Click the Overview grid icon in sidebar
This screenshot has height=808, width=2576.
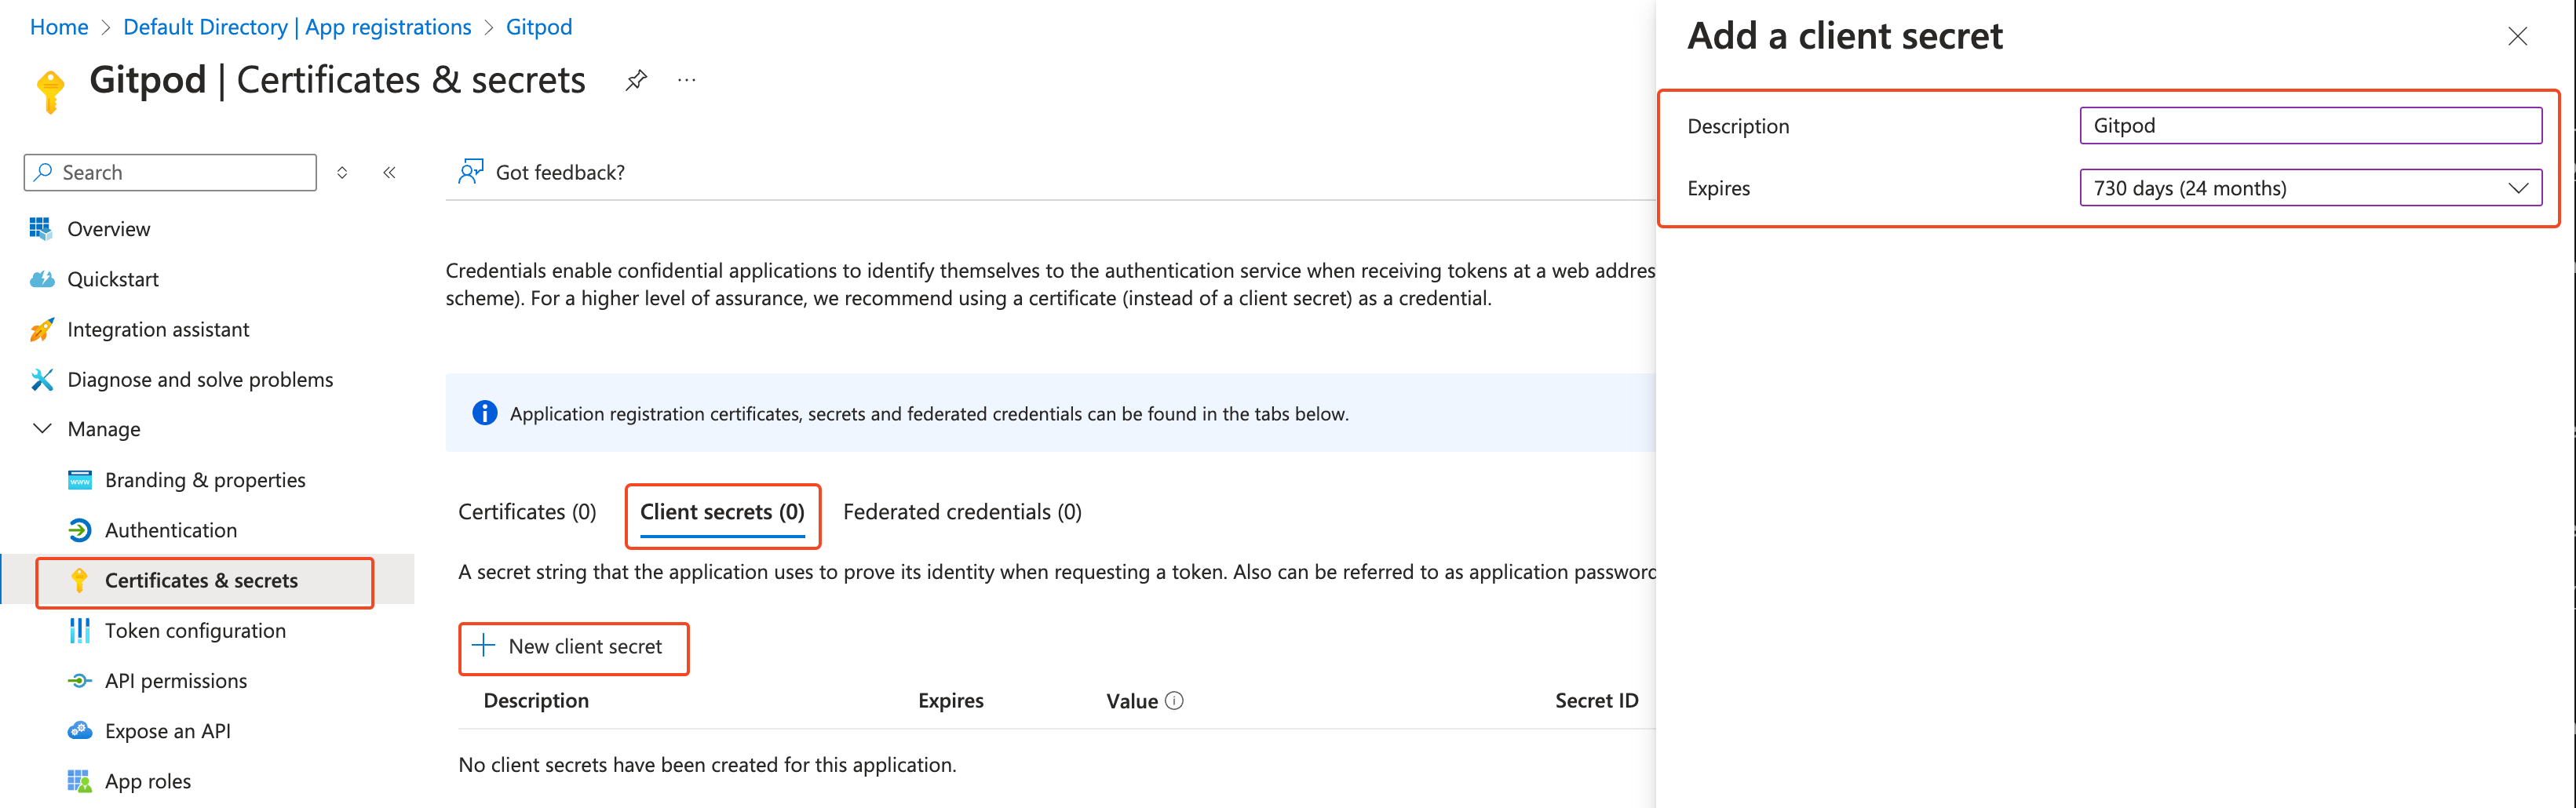[x=41, y=229]
